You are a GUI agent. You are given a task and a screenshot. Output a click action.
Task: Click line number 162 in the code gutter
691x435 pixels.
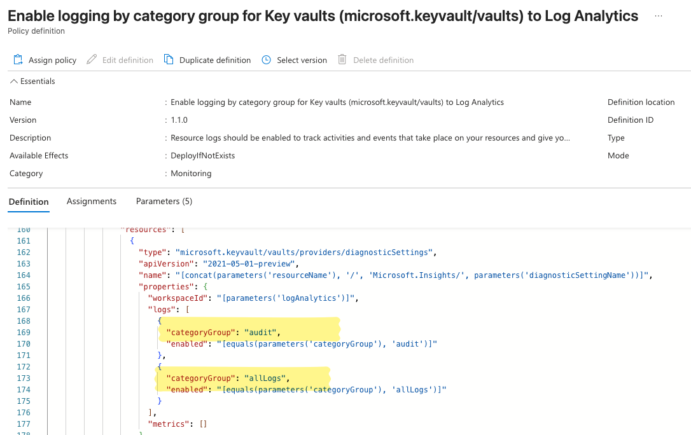pos(24,252)
